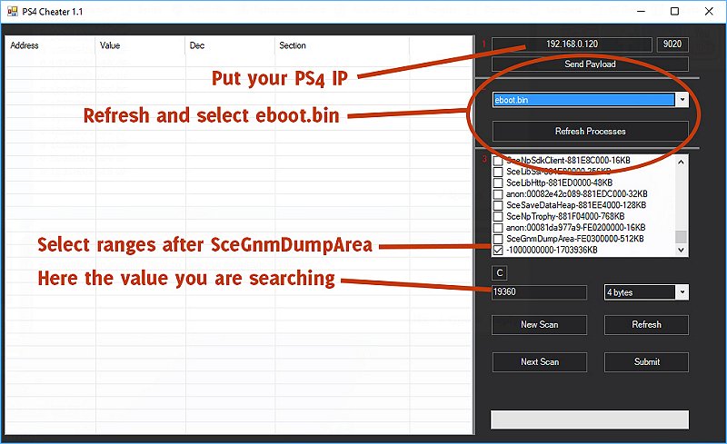727x444 pixels.
Task: Click the section list scrollbar thumb
Action: pos(681,236)
